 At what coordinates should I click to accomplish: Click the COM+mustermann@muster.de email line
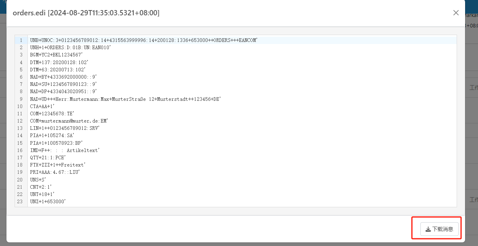[69, 121]
